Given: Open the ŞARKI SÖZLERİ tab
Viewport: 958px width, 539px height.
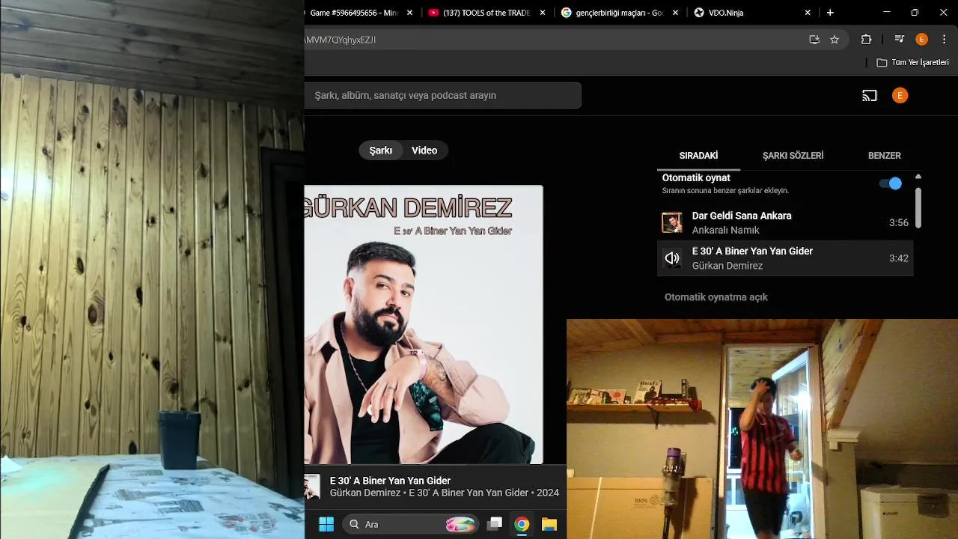Looking at the screenshot, I should click(793, 156).
